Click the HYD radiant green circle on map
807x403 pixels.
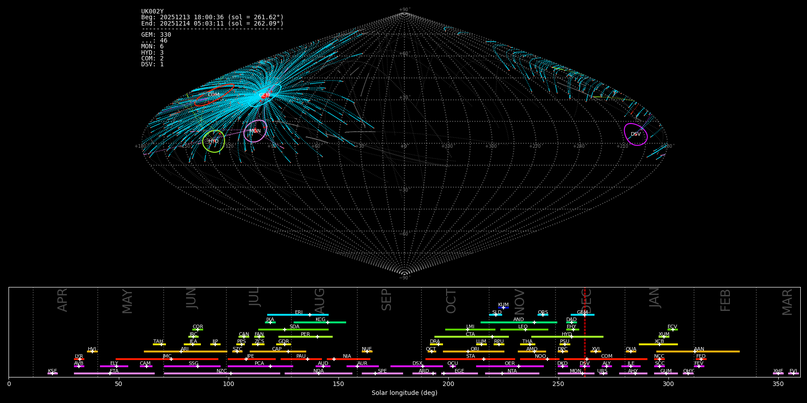click(x=213, y=141)
